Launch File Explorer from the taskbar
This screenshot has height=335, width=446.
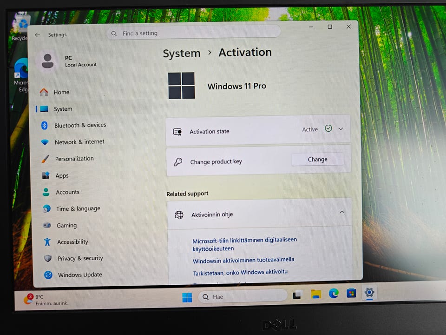click(316, 294)
